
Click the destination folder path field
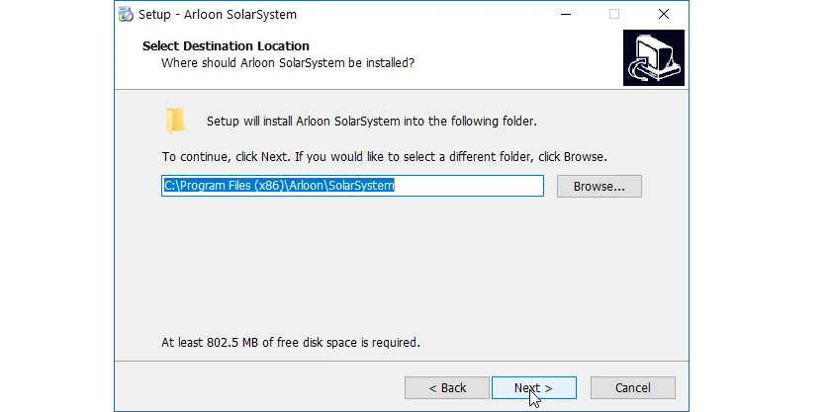(352, 186)
